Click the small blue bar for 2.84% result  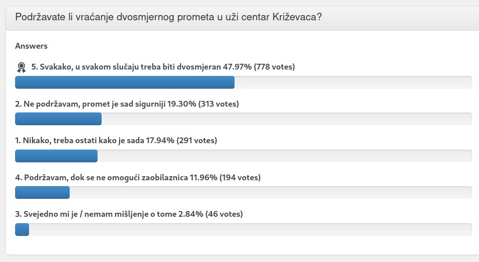(x=22, y=230)
